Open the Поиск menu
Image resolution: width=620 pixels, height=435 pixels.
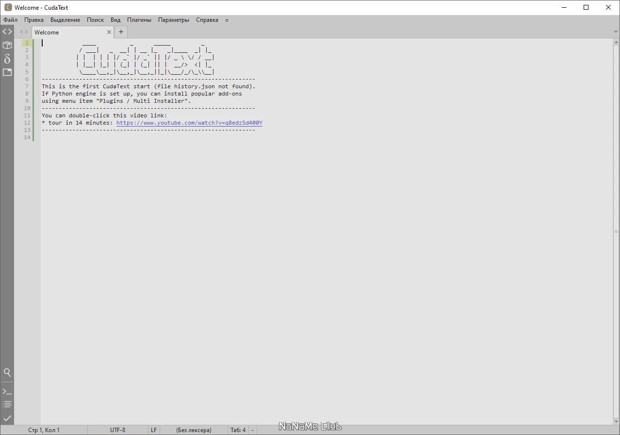point(95,20)
